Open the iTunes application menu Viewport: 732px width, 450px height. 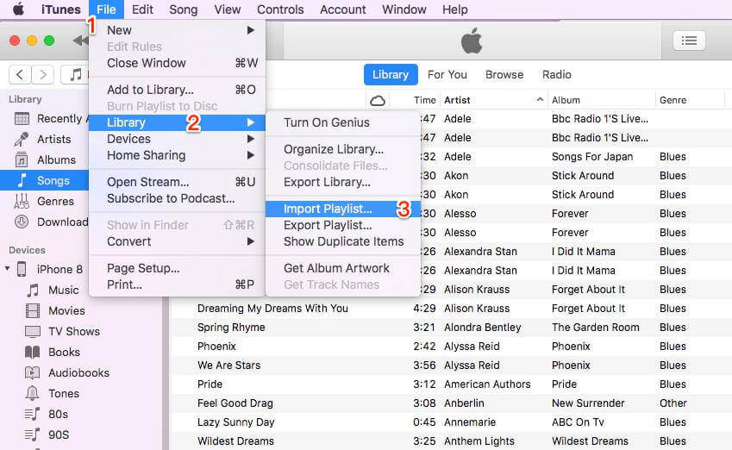[x=60, y=9]
